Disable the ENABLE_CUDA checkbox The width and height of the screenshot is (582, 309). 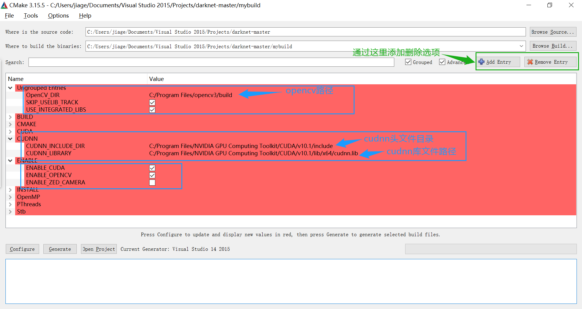152,168
